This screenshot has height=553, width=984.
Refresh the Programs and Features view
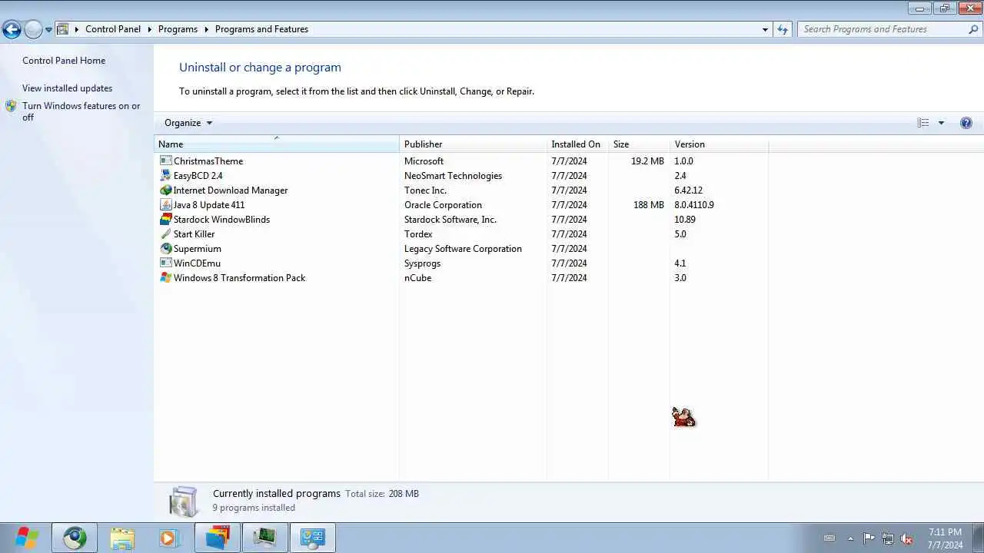pos(783,29)
